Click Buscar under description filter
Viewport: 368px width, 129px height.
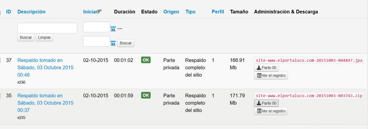[26, 37]
